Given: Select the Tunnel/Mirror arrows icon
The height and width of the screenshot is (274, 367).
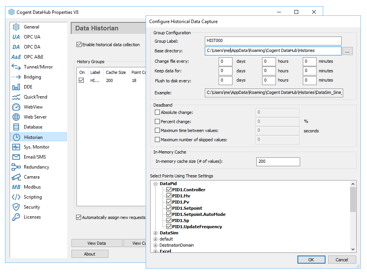Looking at the screenshot, I should point(16,67).
